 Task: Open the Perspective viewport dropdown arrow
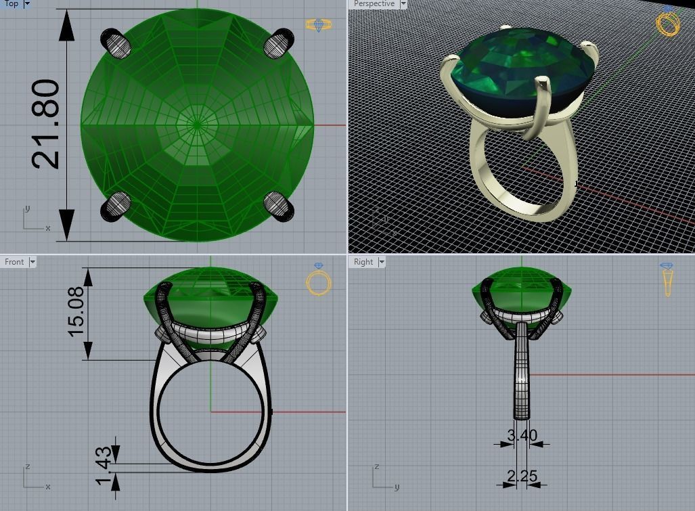coord(403,4)
